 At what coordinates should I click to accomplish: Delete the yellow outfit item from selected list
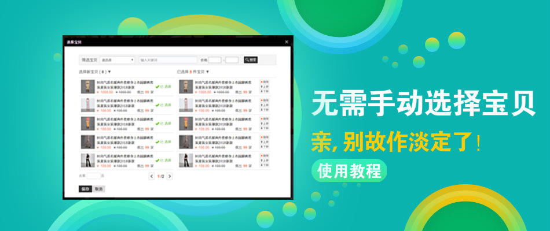[x=265, y=82]
